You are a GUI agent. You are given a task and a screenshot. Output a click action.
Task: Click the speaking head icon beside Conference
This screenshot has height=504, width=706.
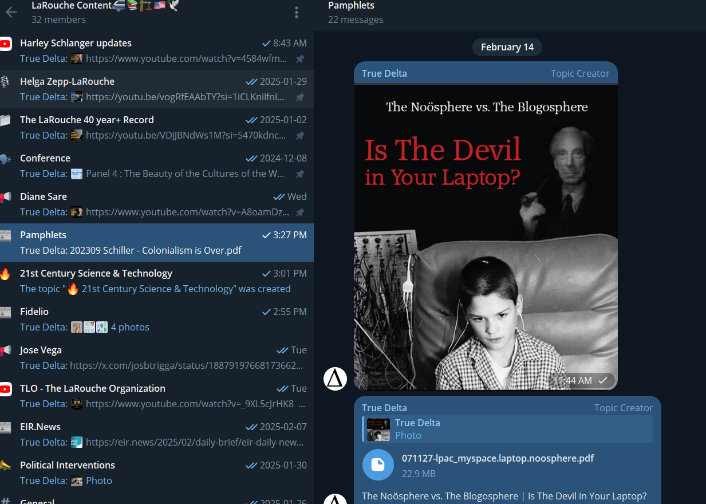tap(5, 159)
